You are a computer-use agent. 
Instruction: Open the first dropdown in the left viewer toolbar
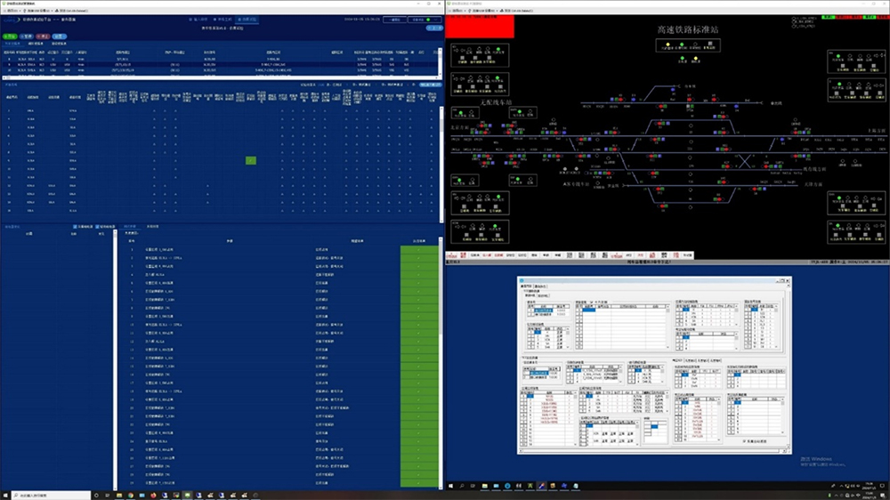(13, 9)
